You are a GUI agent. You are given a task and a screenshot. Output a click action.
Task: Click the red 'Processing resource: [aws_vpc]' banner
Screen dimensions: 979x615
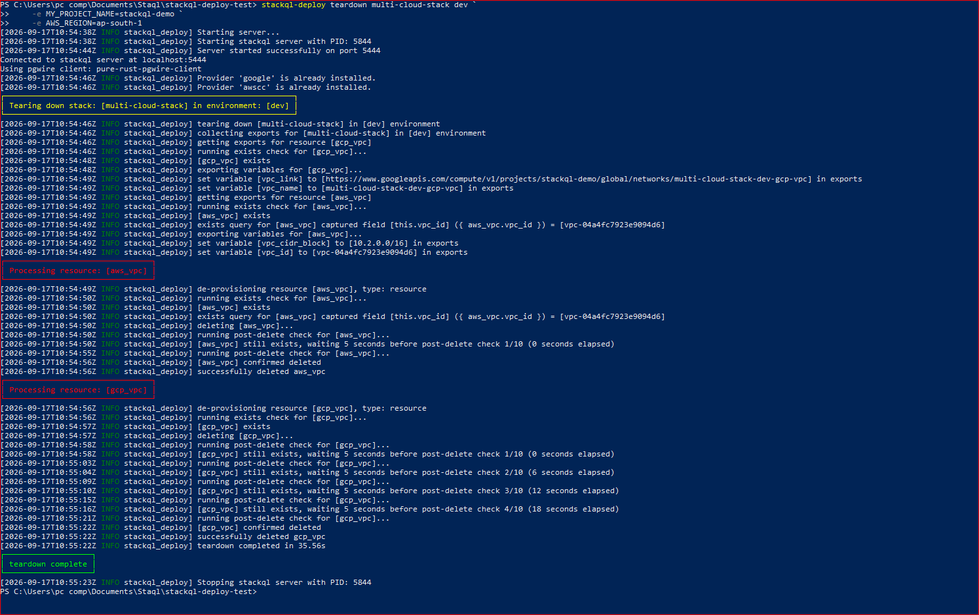click(x=78, y=270)
